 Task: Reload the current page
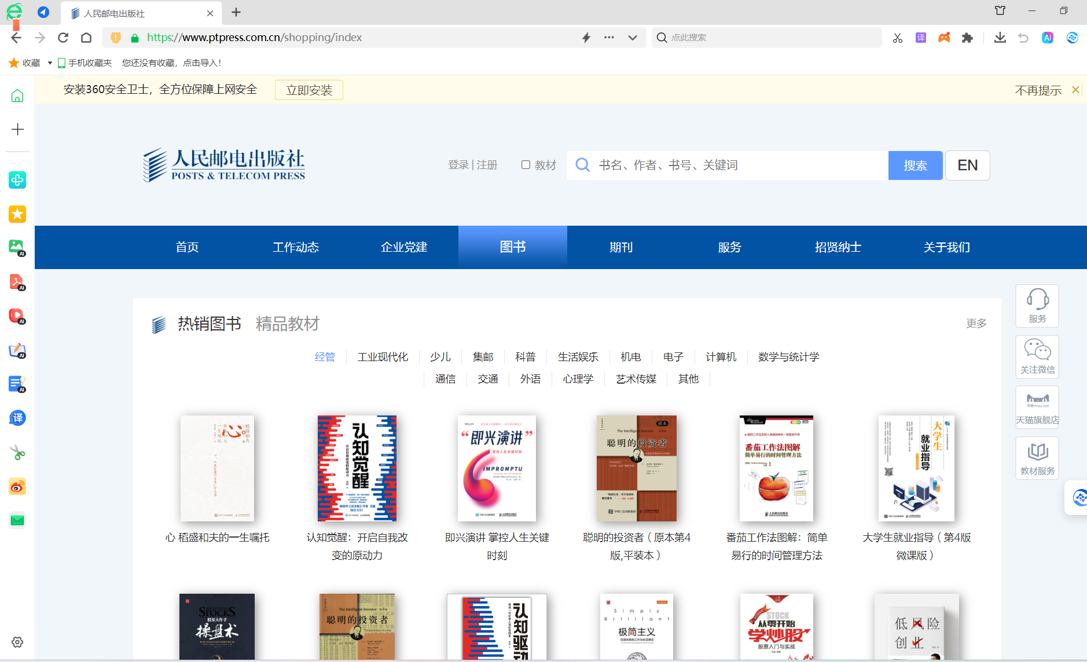pos(63,38)
